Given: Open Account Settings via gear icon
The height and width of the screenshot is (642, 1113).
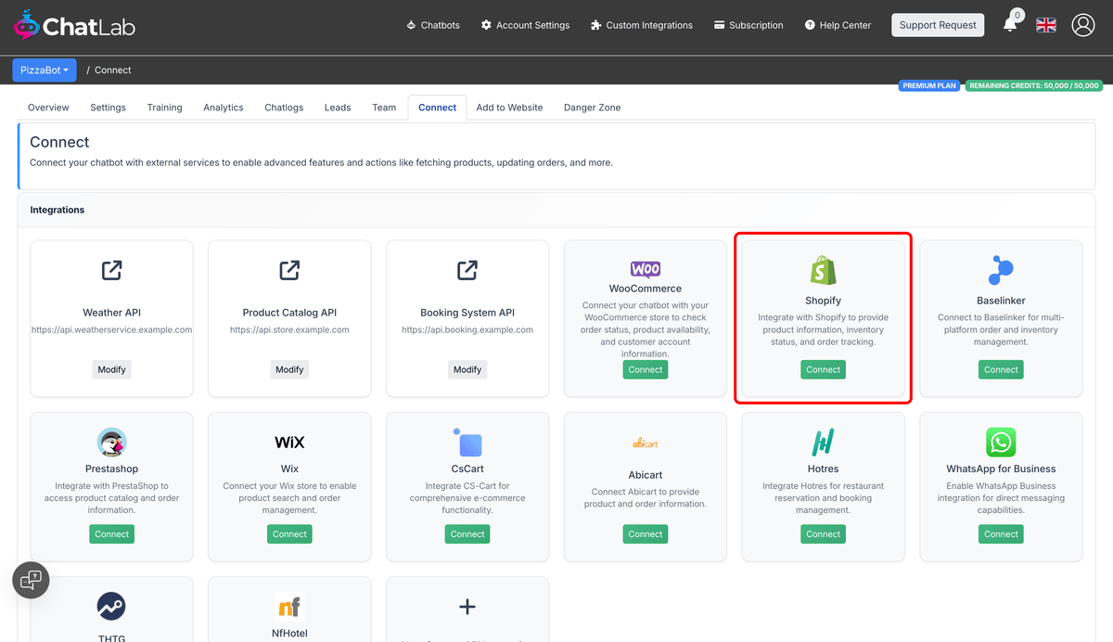Looking at the screenshot, I should coord(489,25).
